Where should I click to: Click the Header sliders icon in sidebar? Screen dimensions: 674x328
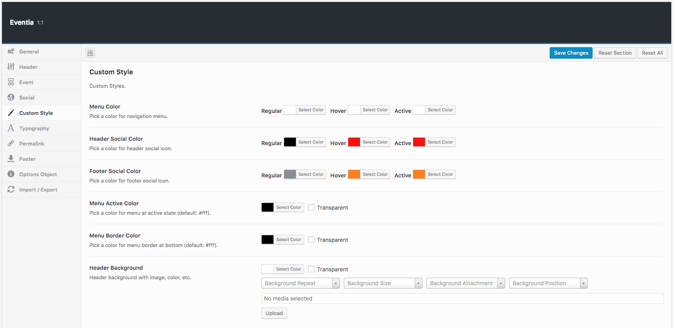click(x=11, y=67)
